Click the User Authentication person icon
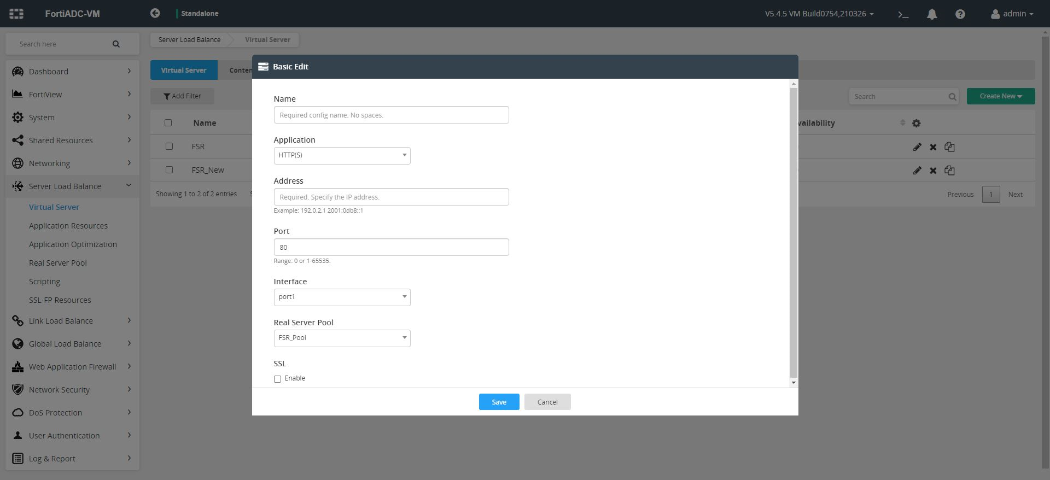The height and width of the screenshot is (480, 1050). (x=18, y=435)
